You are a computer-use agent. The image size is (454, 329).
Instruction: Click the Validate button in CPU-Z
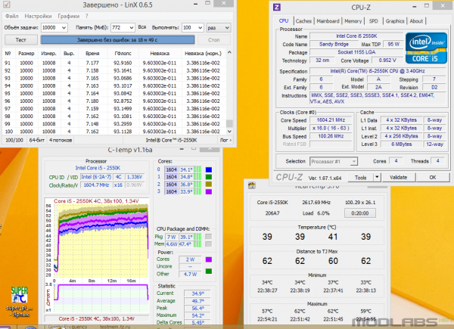399,178
